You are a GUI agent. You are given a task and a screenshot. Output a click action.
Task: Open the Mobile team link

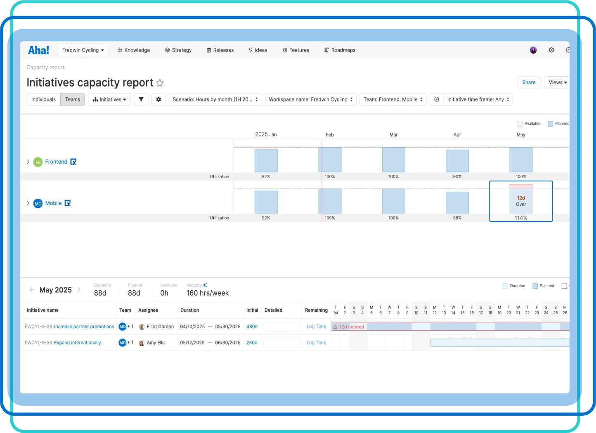pos(53,203)
